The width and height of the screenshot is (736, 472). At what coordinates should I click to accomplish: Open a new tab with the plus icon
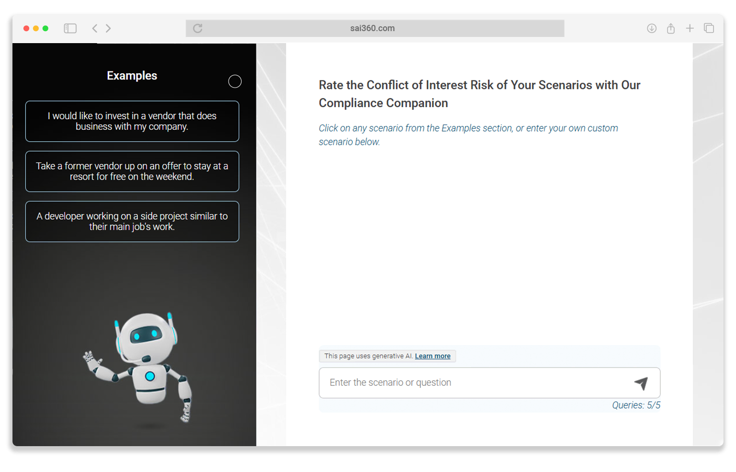pos(690,29)
